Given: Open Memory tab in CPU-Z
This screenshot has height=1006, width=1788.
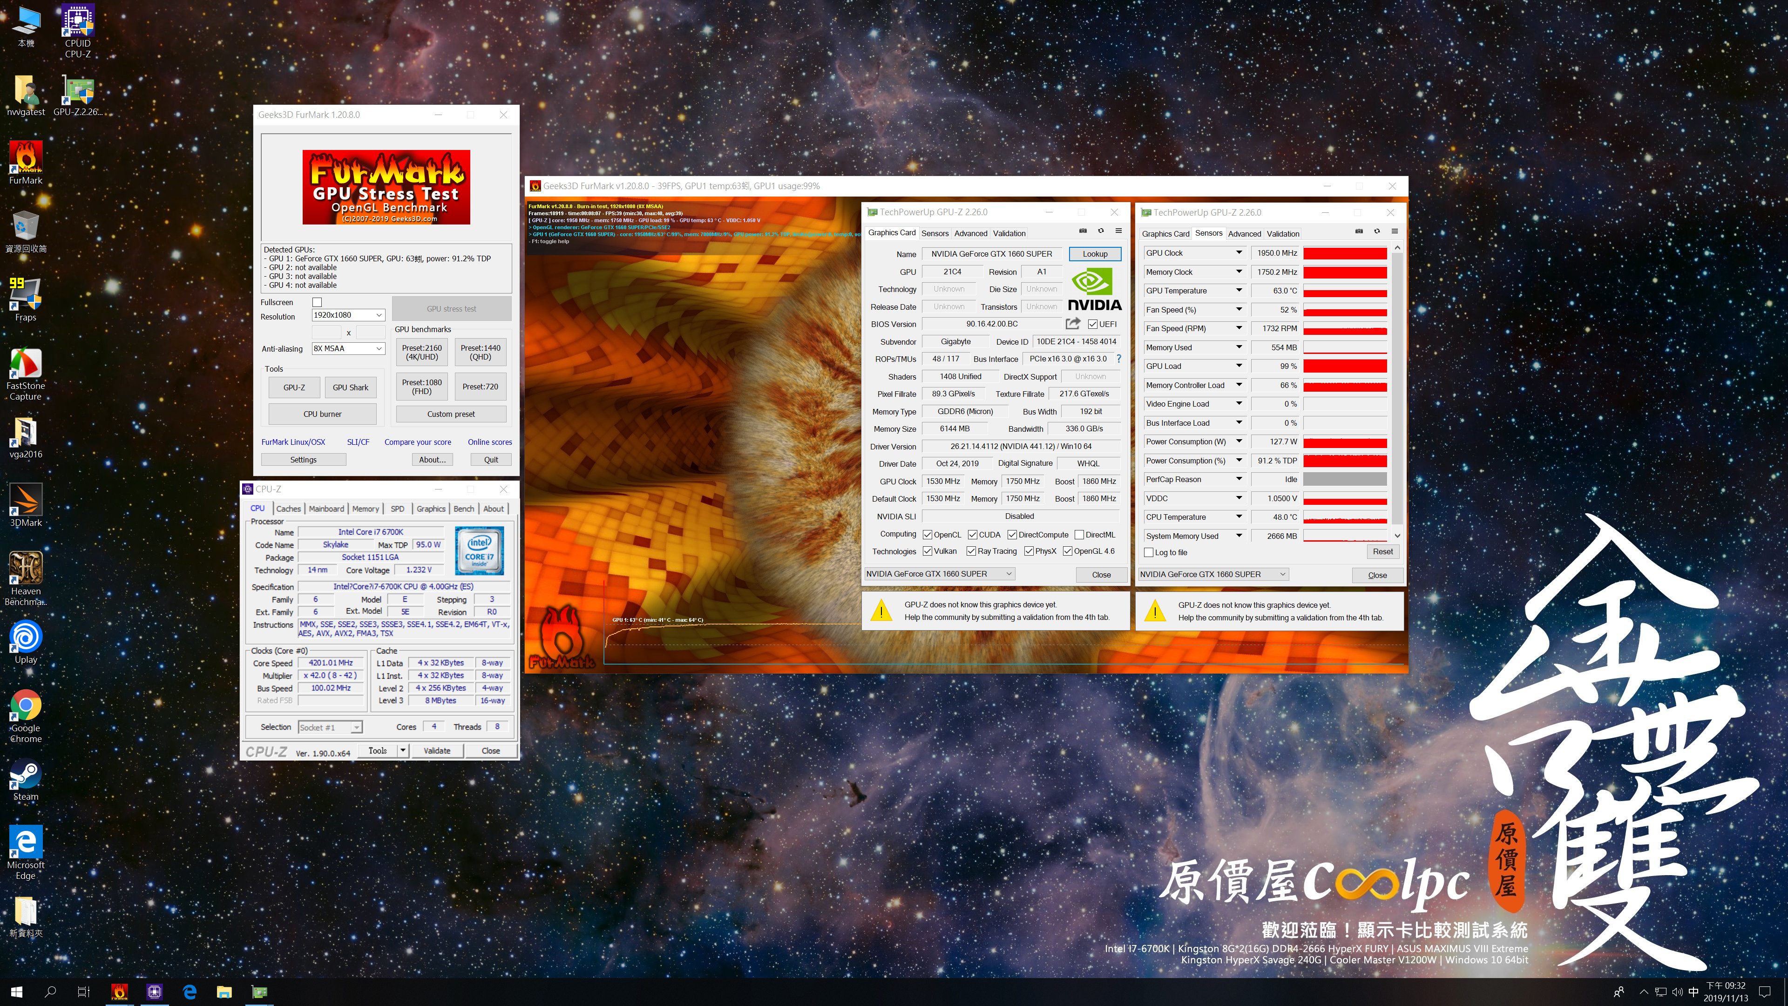Looking at the screenshot, I should [365, 509].
